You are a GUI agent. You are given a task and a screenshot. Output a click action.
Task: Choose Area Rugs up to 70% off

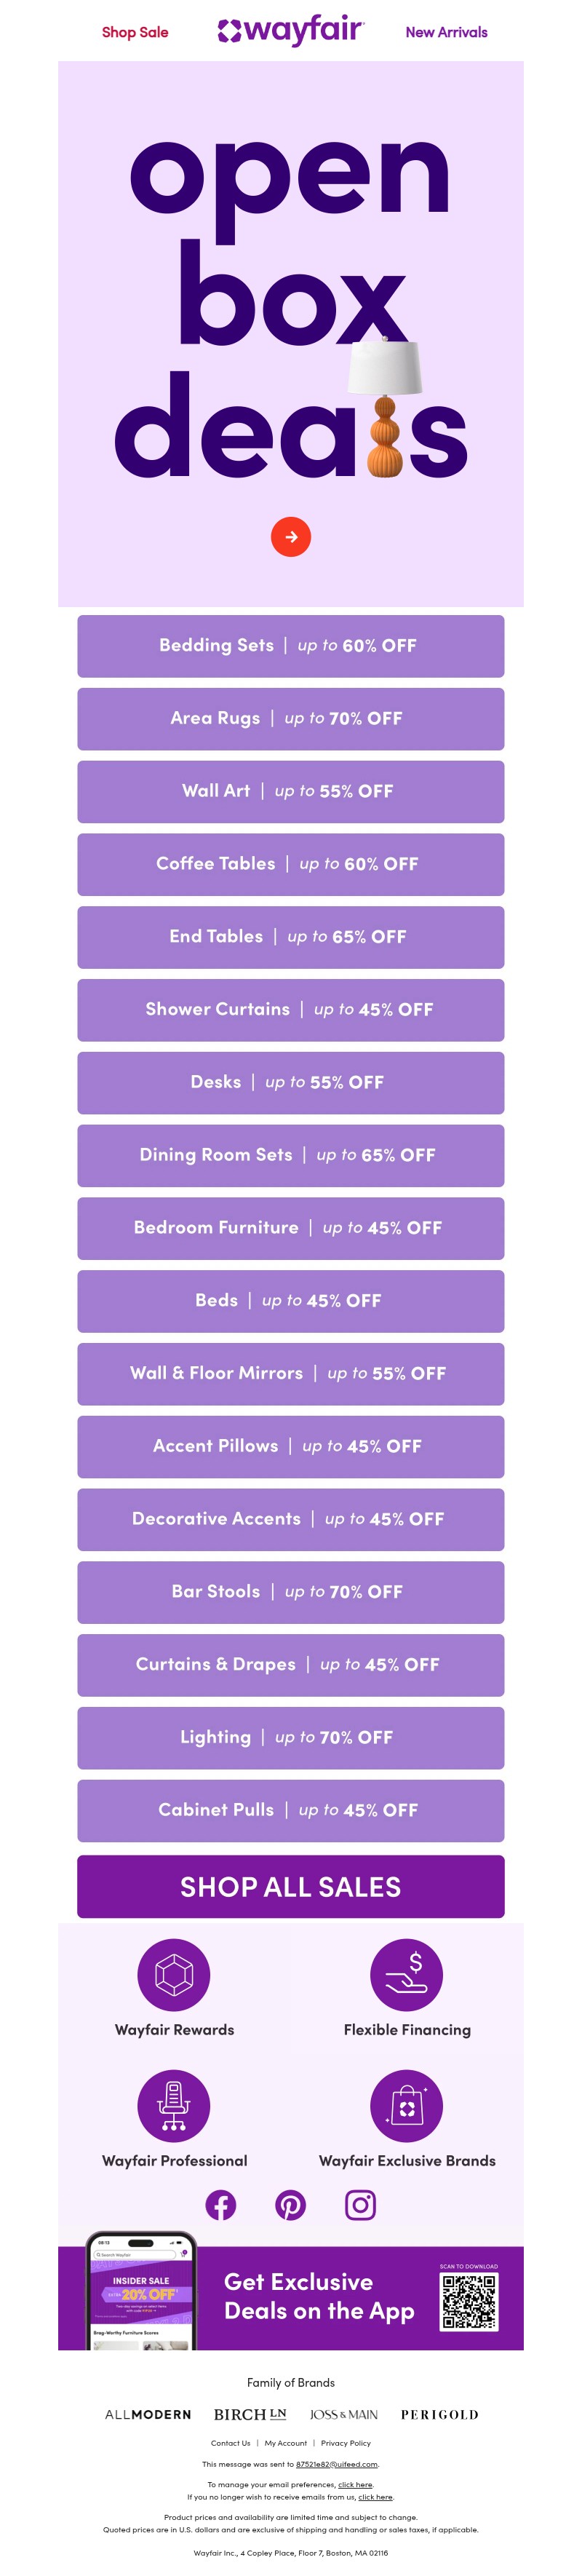(291, 719)
